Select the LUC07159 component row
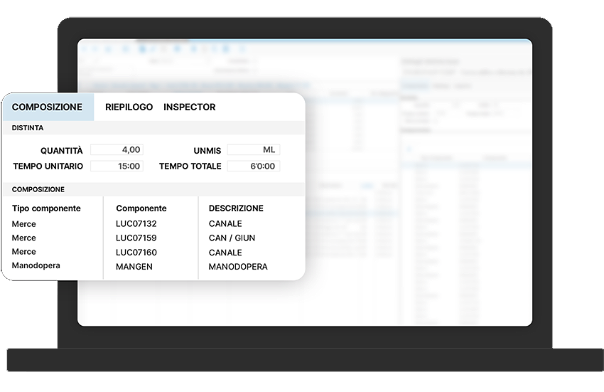Screen dimensions: 604x392 point(136,238)
